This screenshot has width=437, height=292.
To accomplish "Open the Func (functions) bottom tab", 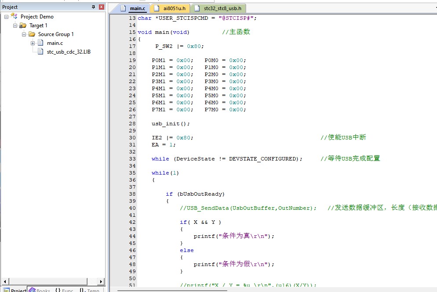I will pos(64,290).
